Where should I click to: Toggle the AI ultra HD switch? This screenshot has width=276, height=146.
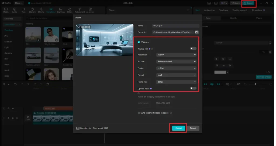193,49
